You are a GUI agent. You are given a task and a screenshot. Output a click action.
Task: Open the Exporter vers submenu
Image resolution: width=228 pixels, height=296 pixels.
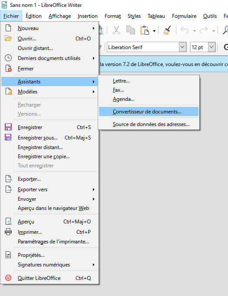(50, 190)
